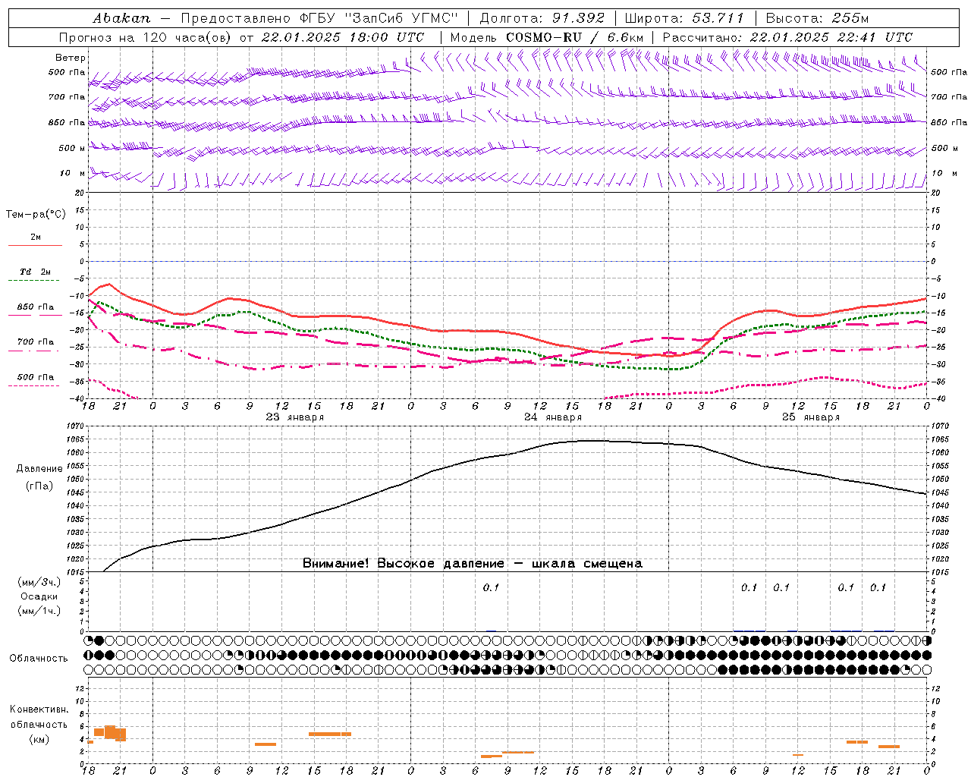
Task: Click the warning Внимание! Высокое давление — шкала смещена
Action: click(472, 563)
